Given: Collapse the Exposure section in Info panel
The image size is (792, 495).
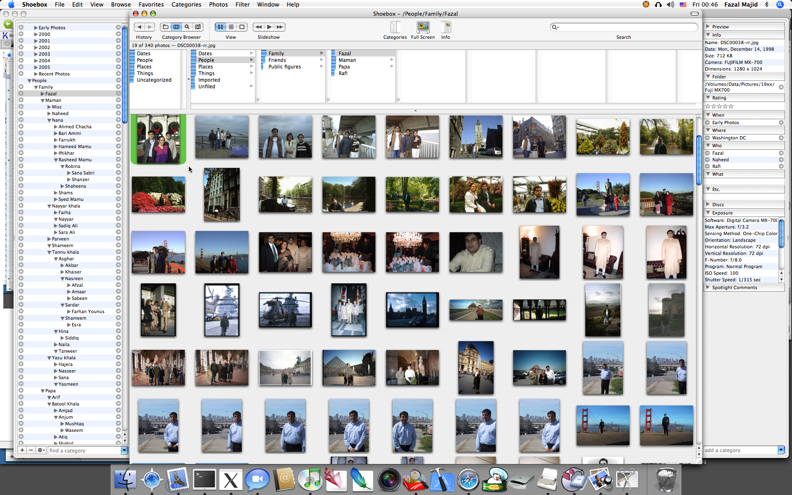Looking at the screenshot, I should click(708, 213).
